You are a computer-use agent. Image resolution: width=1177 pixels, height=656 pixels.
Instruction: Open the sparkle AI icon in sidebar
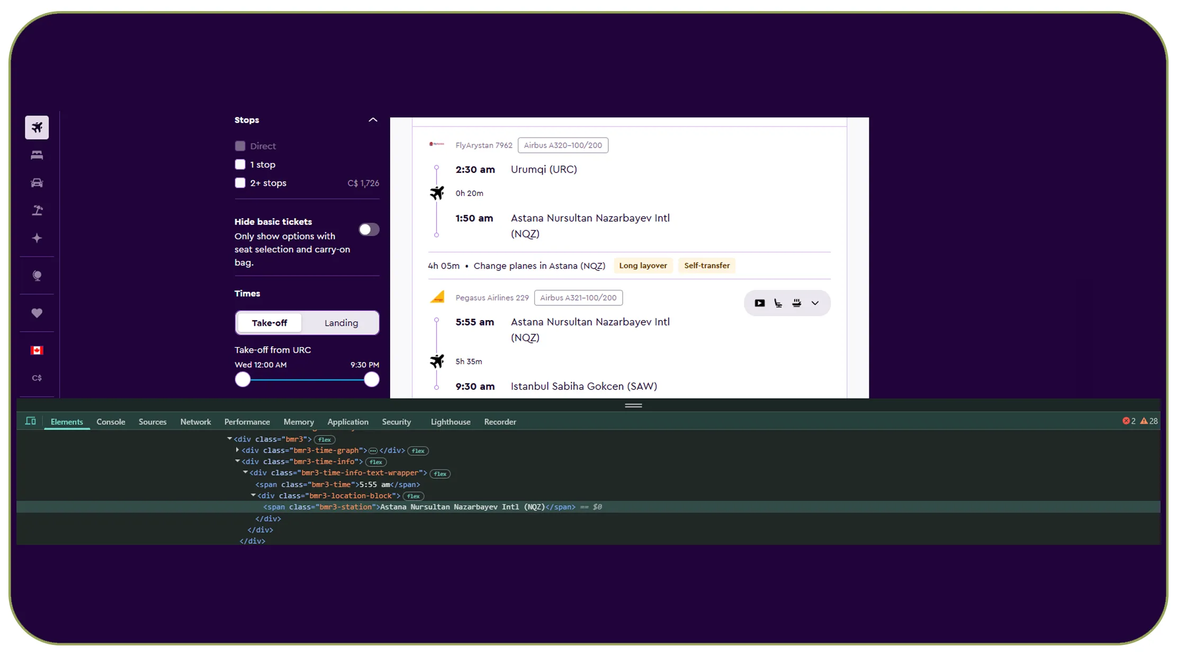coord(37,238)
